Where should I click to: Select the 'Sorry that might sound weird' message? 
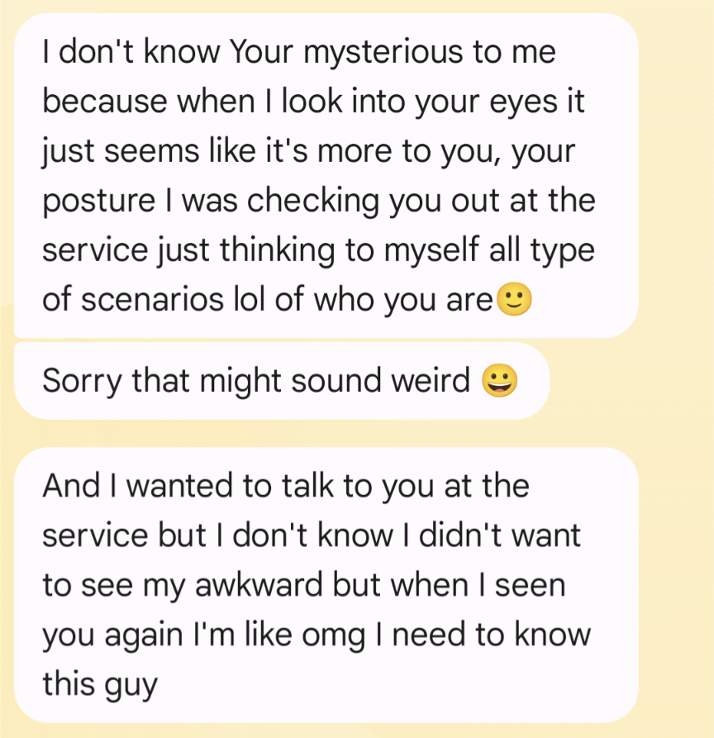click(282, 381)
